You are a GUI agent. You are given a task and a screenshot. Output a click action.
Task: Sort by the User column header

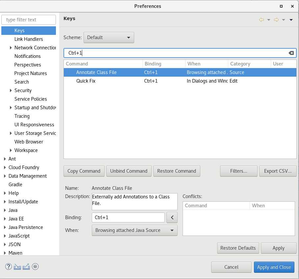click(284, 64)
